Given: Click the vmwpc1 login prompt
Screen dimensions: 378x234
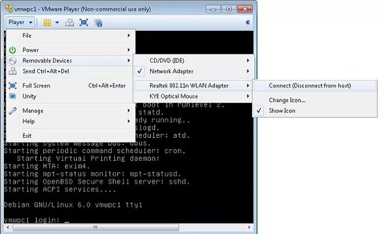Looking at the screenshot, I should (36, 220).
